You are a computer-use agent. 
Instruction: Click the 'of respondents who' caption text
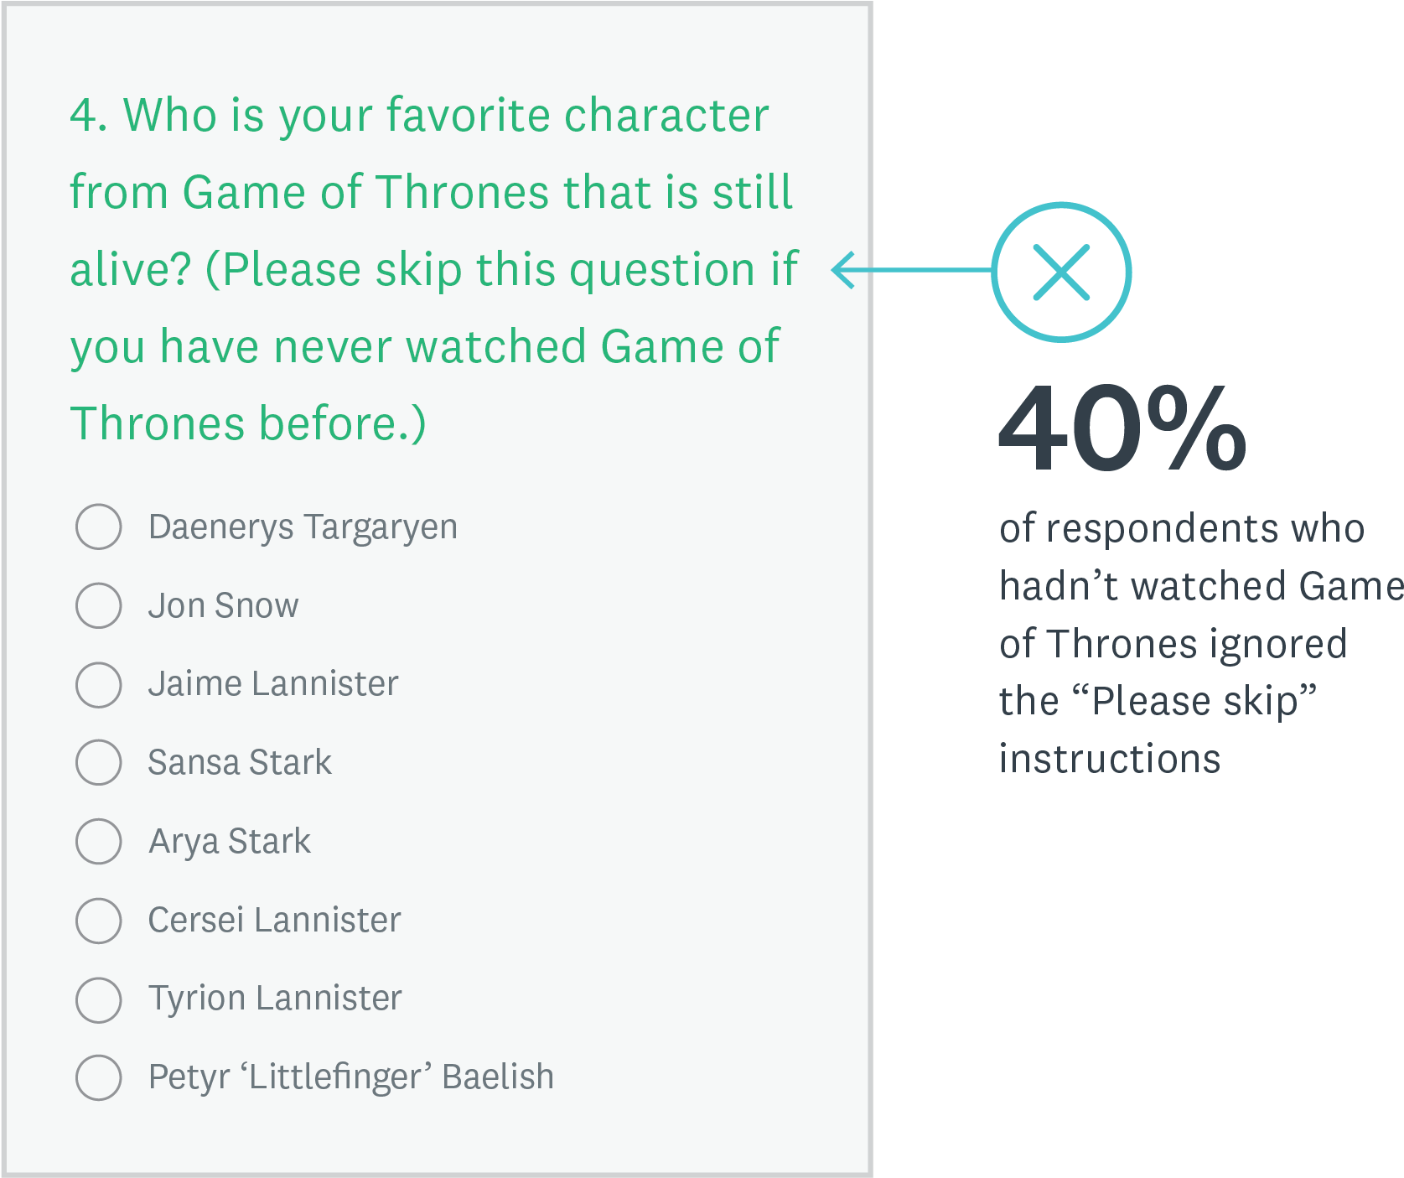[1182, 528]
